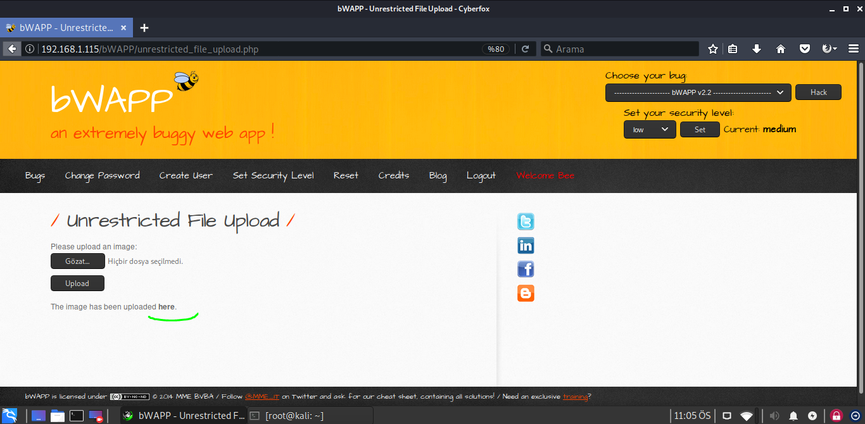
Task: Follow the @MME_IT Twitter link in footer
Action: pyautogui.click(x=262, y=397)
